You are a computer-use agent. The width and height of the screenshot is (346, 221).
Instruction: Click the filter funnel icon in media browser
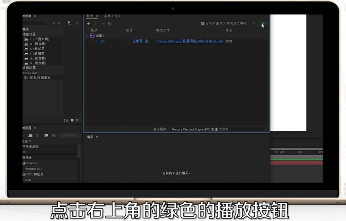pyautogui.click(x=69, y=23)
